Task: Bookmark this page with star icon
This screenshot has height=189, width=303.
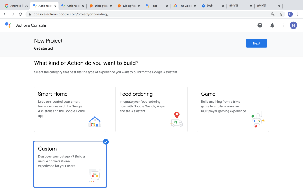Action: pyautogui.click(x=281, y=14)
